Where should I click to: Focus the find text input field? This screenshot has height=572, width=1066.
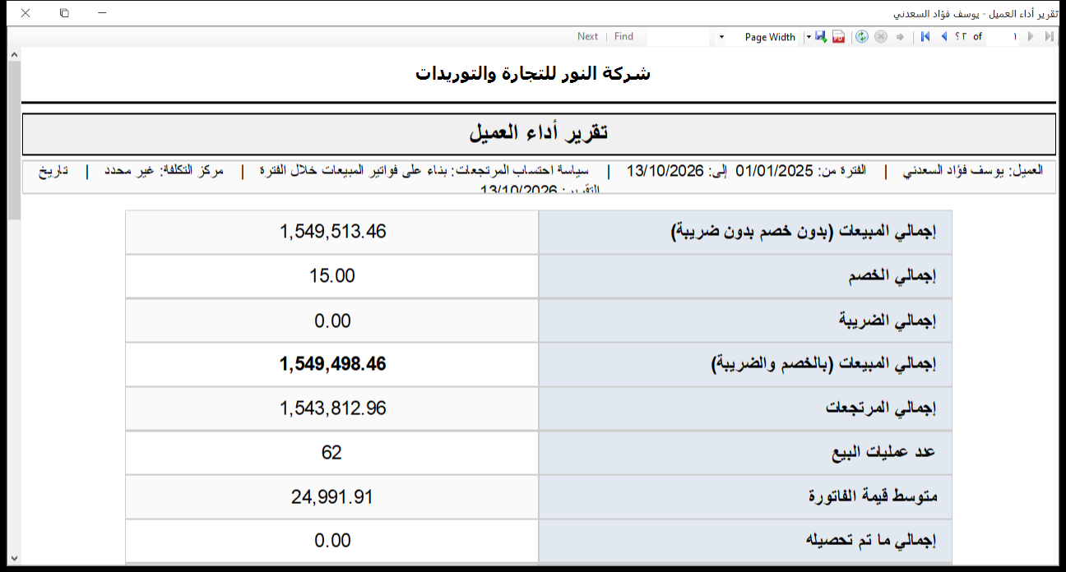click(679, 37)
